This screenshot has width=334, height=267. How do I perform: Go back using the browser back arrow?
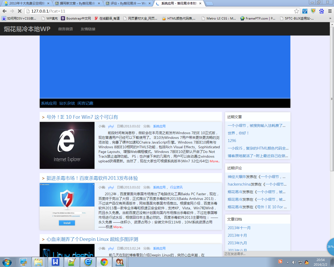4,11
